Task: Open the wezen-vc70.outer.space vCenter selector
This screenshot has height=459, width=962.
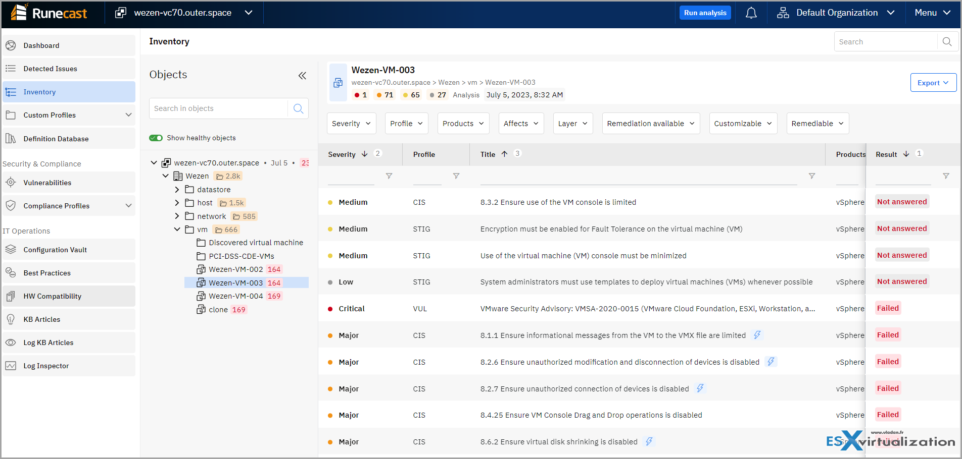Action: click(x=184, y=13)
